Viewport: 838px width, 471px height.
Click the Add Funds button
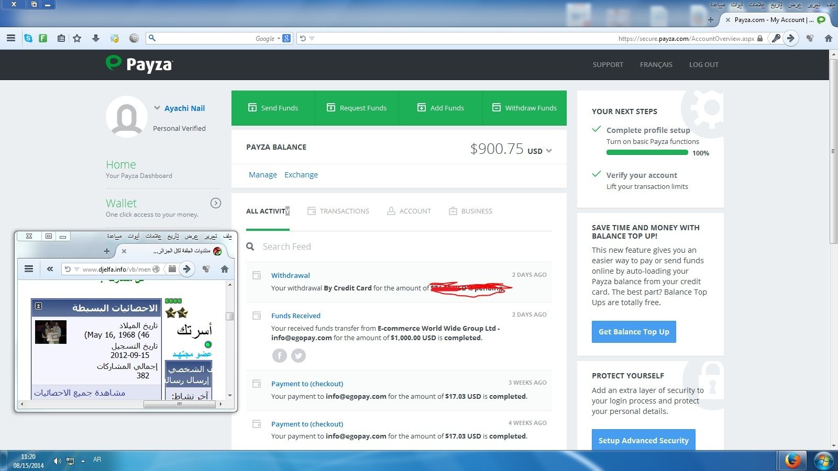coord(440,108)
